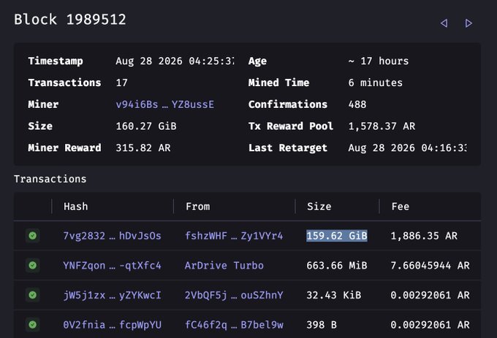Go to previous block arrow
Screen dimensions: 497x338
pyautogui.click(x=444, y=23)
